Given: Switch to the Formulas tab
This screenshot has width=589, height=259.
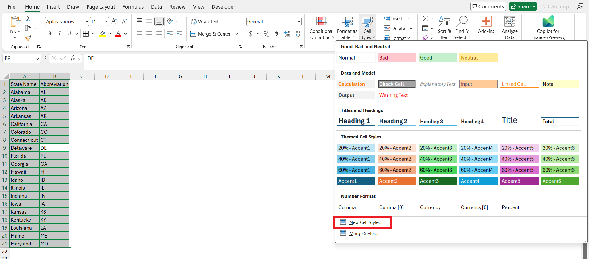Looking at the screenshot, I should (133, 7).
